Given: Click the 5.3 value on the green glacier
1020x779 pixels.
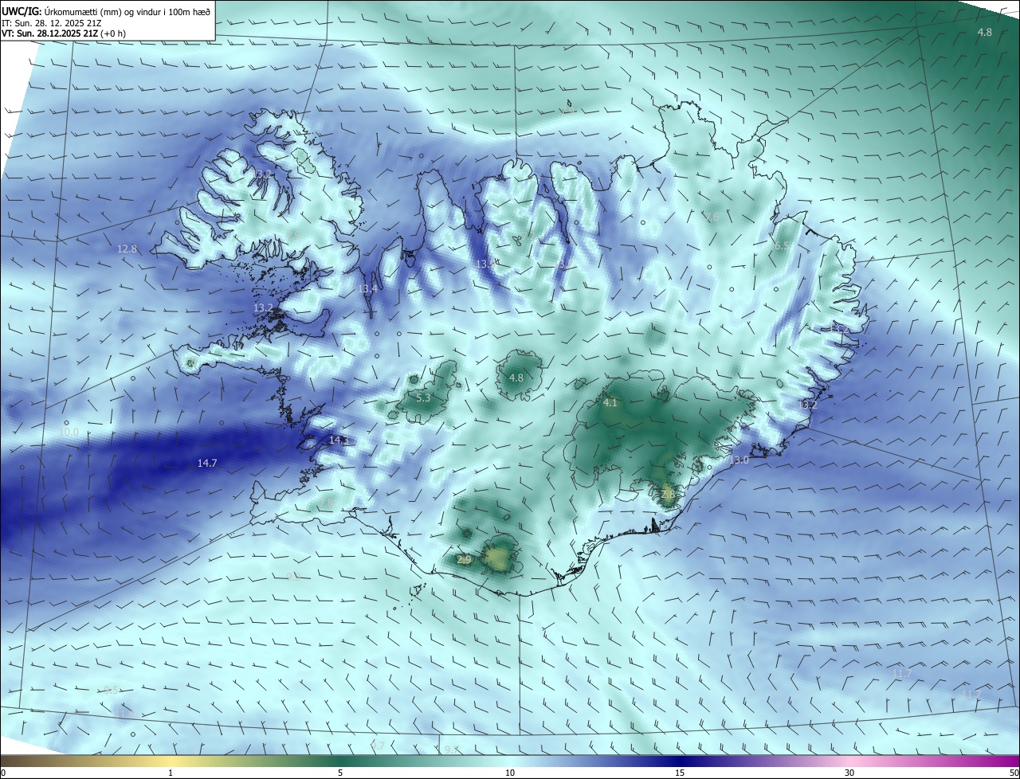Looking at the screenshot, I should point(423,397).
